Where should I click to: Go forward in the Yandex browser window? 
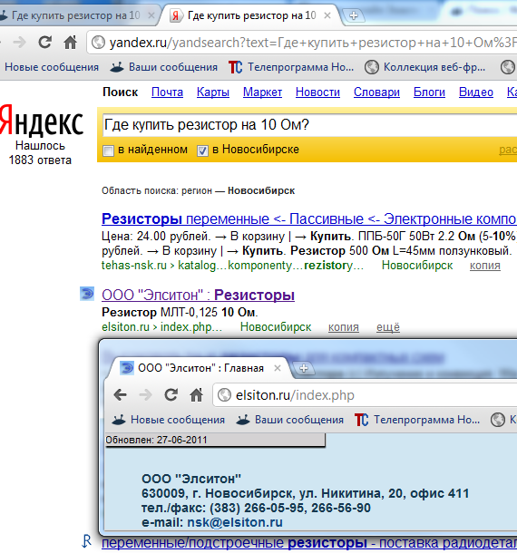pyautogui.click(x=19, y=43)
